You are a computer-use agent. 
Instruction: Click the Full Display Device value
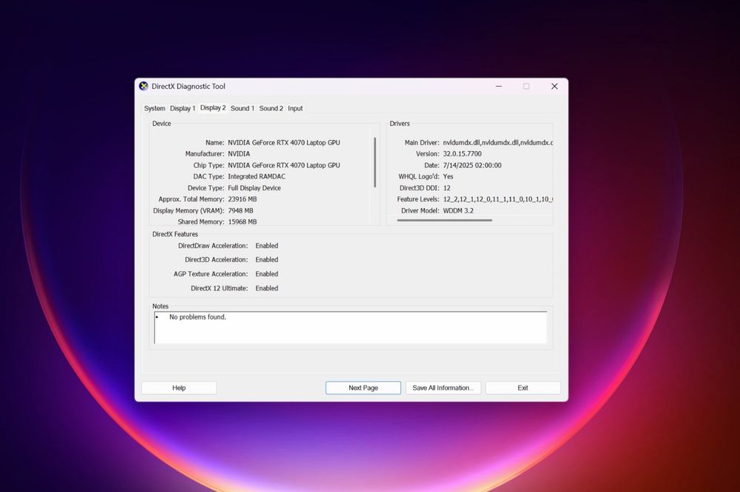pyautogui.click(x=255, y=188)
